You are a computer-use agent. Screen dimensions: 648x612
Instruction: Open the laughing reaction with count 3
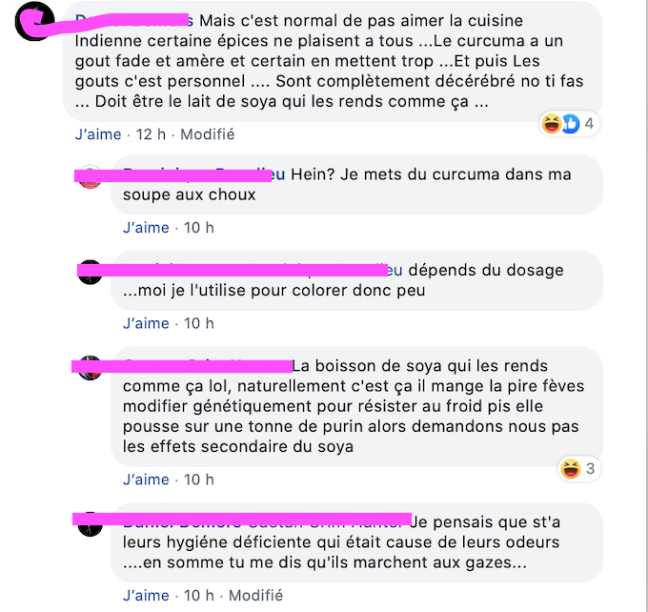click(x=570, y=468)
